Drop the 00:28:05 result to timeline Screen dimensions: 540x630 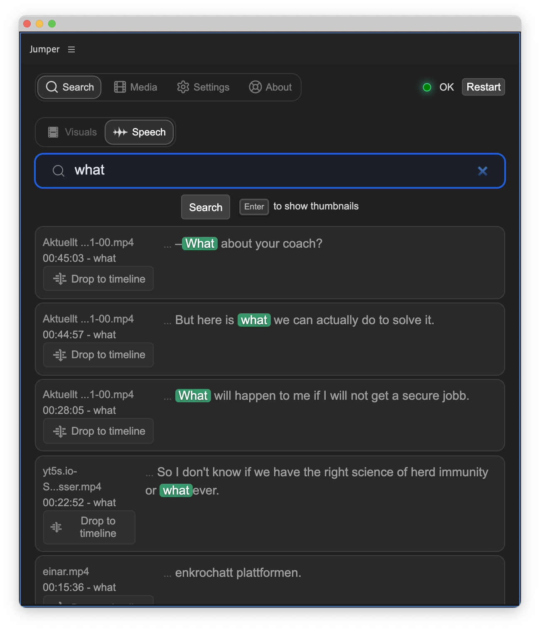[98, 431]
